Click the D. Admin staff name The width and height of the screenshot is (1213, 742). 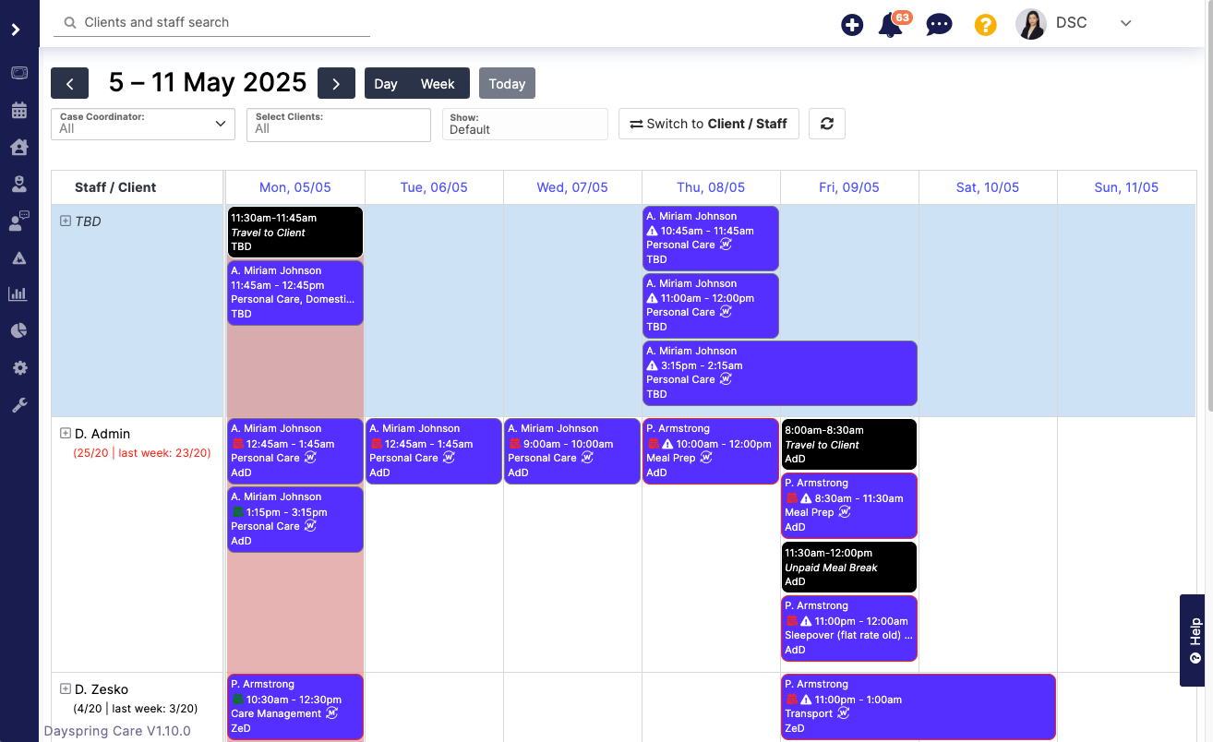[x=102, y=434]
